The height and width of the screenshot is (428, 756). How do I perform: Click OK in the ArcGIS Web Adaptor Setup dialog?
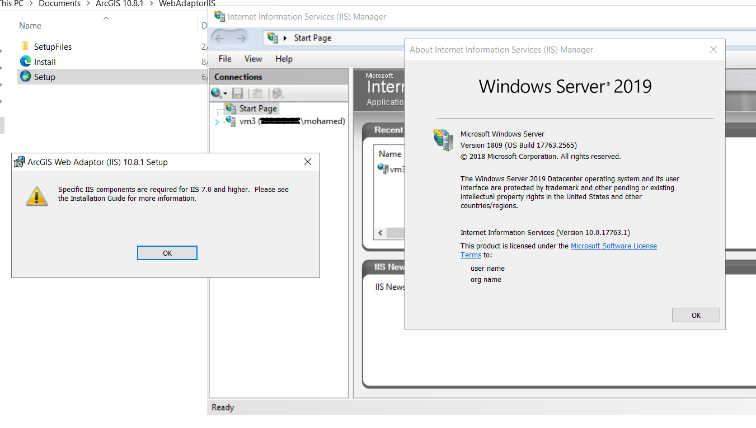[x=167, y=253]
